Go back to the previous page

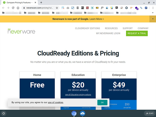pos(3,8)
